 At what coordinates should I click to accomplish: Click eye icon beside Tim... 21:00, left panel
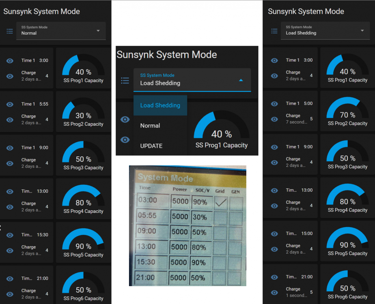10,279
